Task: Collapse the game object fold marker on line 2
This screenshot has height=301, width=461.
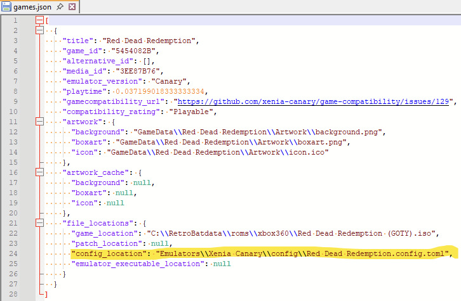Action: [39, 30]
